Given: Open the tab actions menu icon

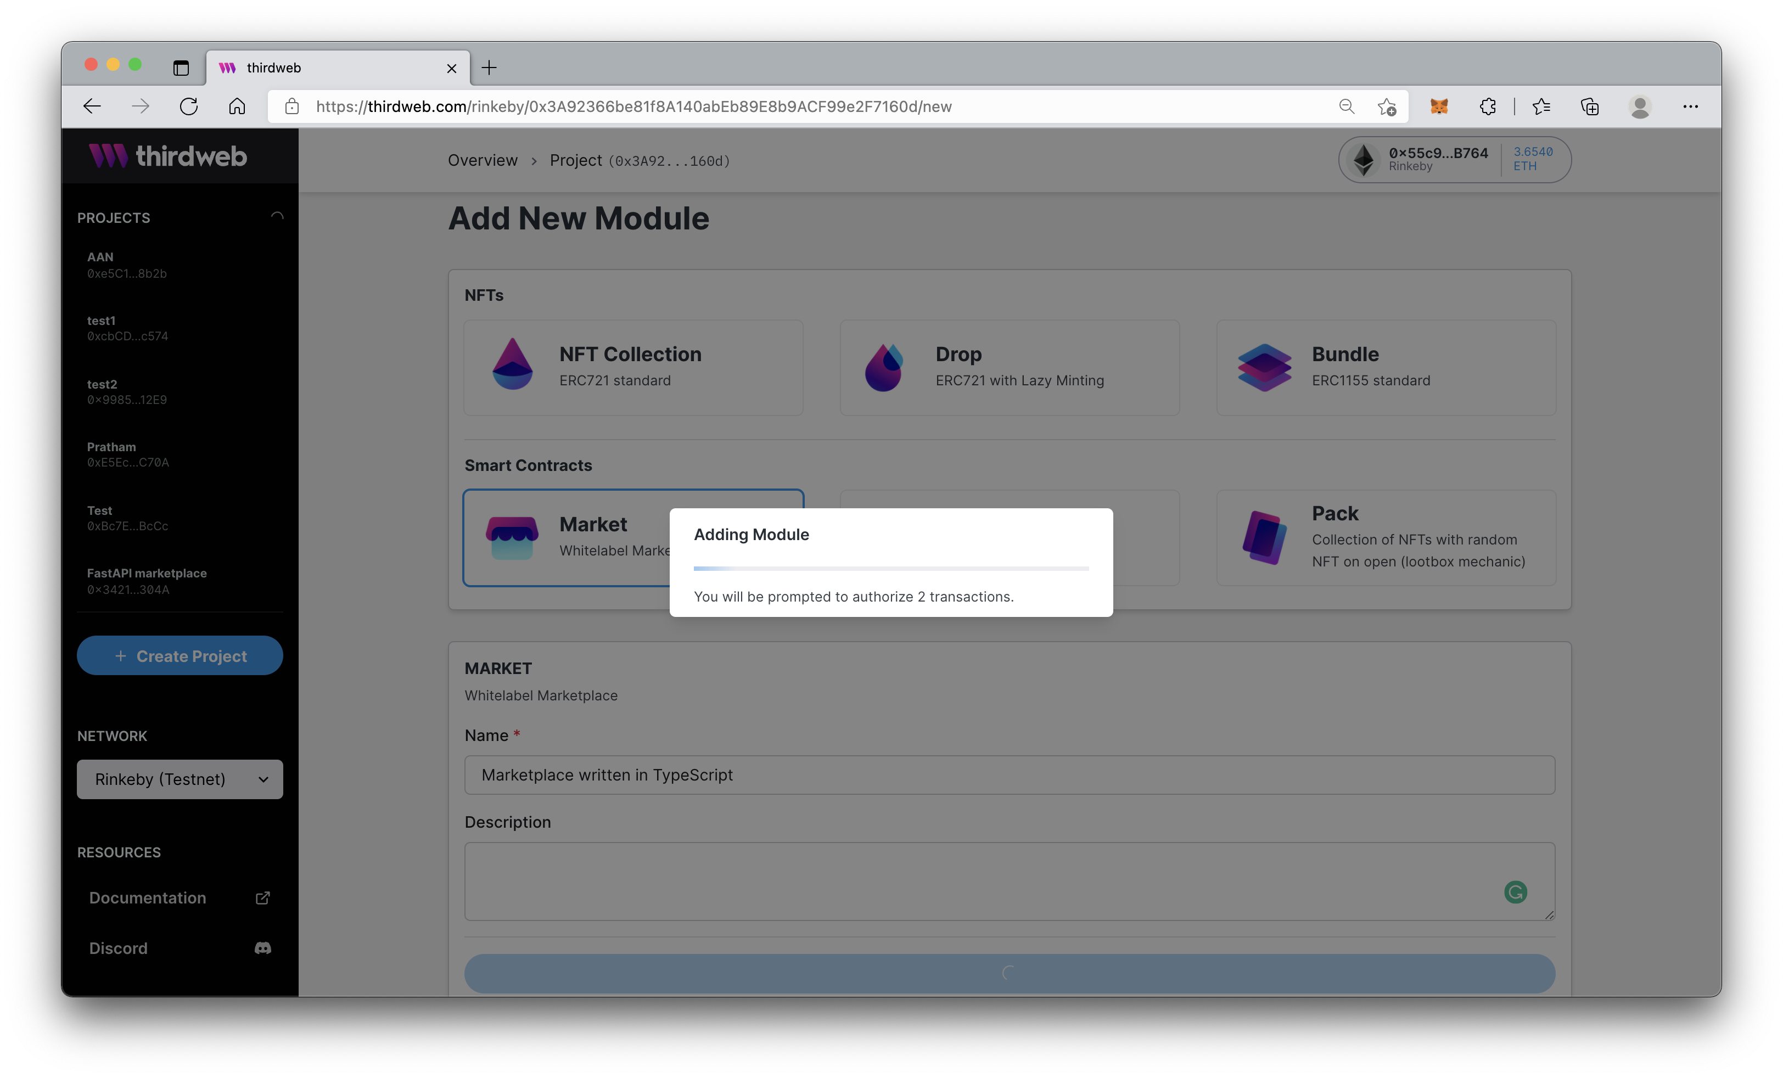Looking at the screenshot, I should click(x=181, y=68).
